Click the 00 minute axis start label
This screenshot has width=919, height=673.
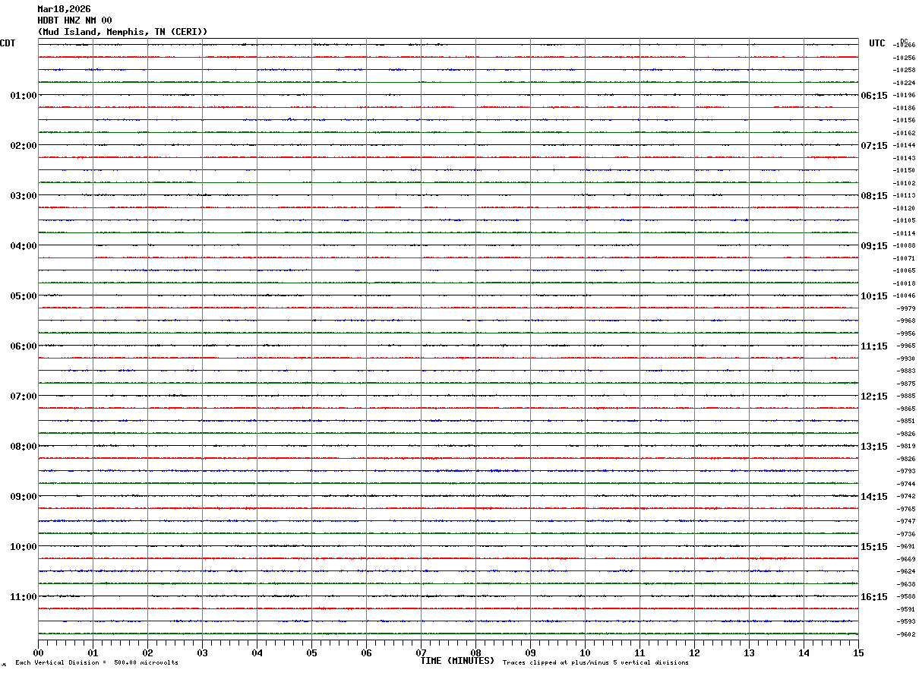[38, 653]
